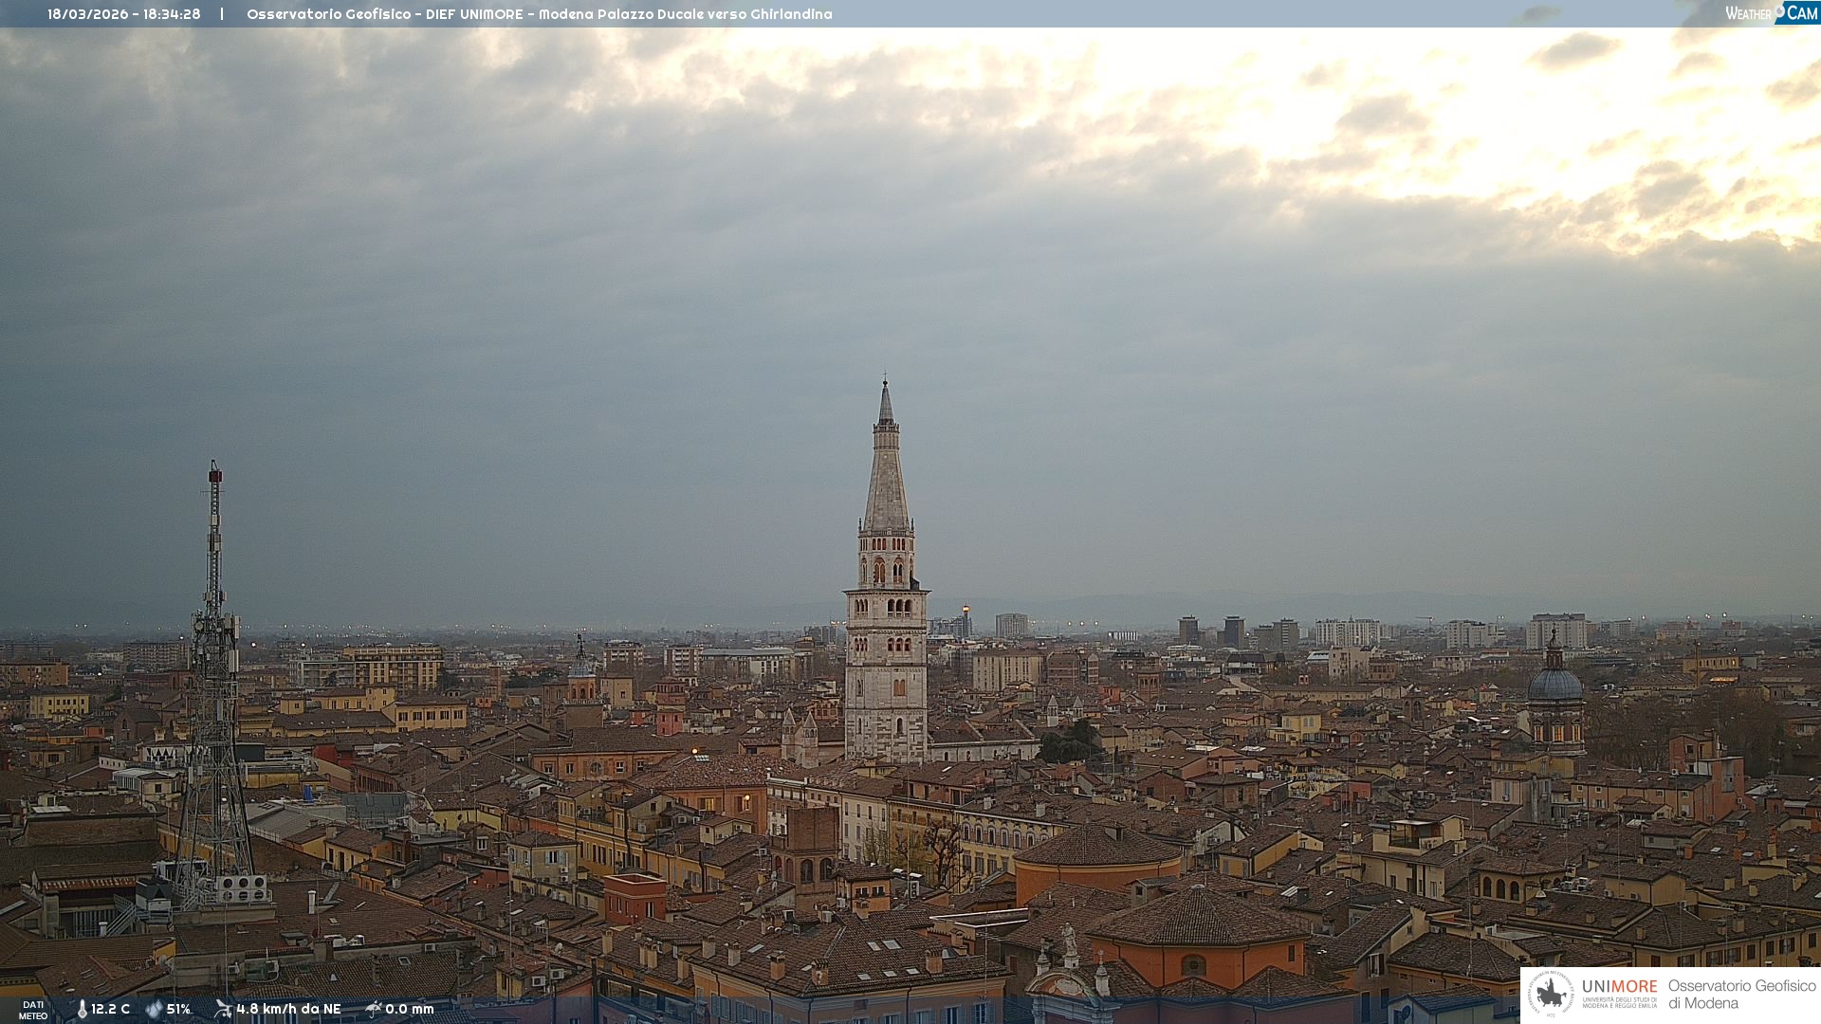Click the thermometer temperature icon
This screenshot has width=1821, height=1024.
pos(82,1009)
